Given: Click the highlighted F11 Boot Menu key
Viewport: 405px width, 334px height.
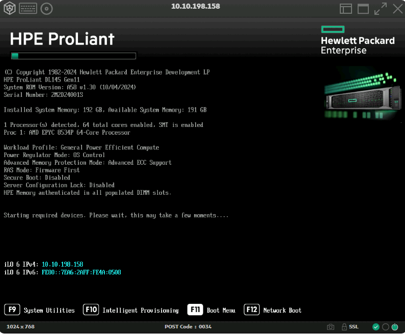Looking at the screenshot, I should point(195,310).
